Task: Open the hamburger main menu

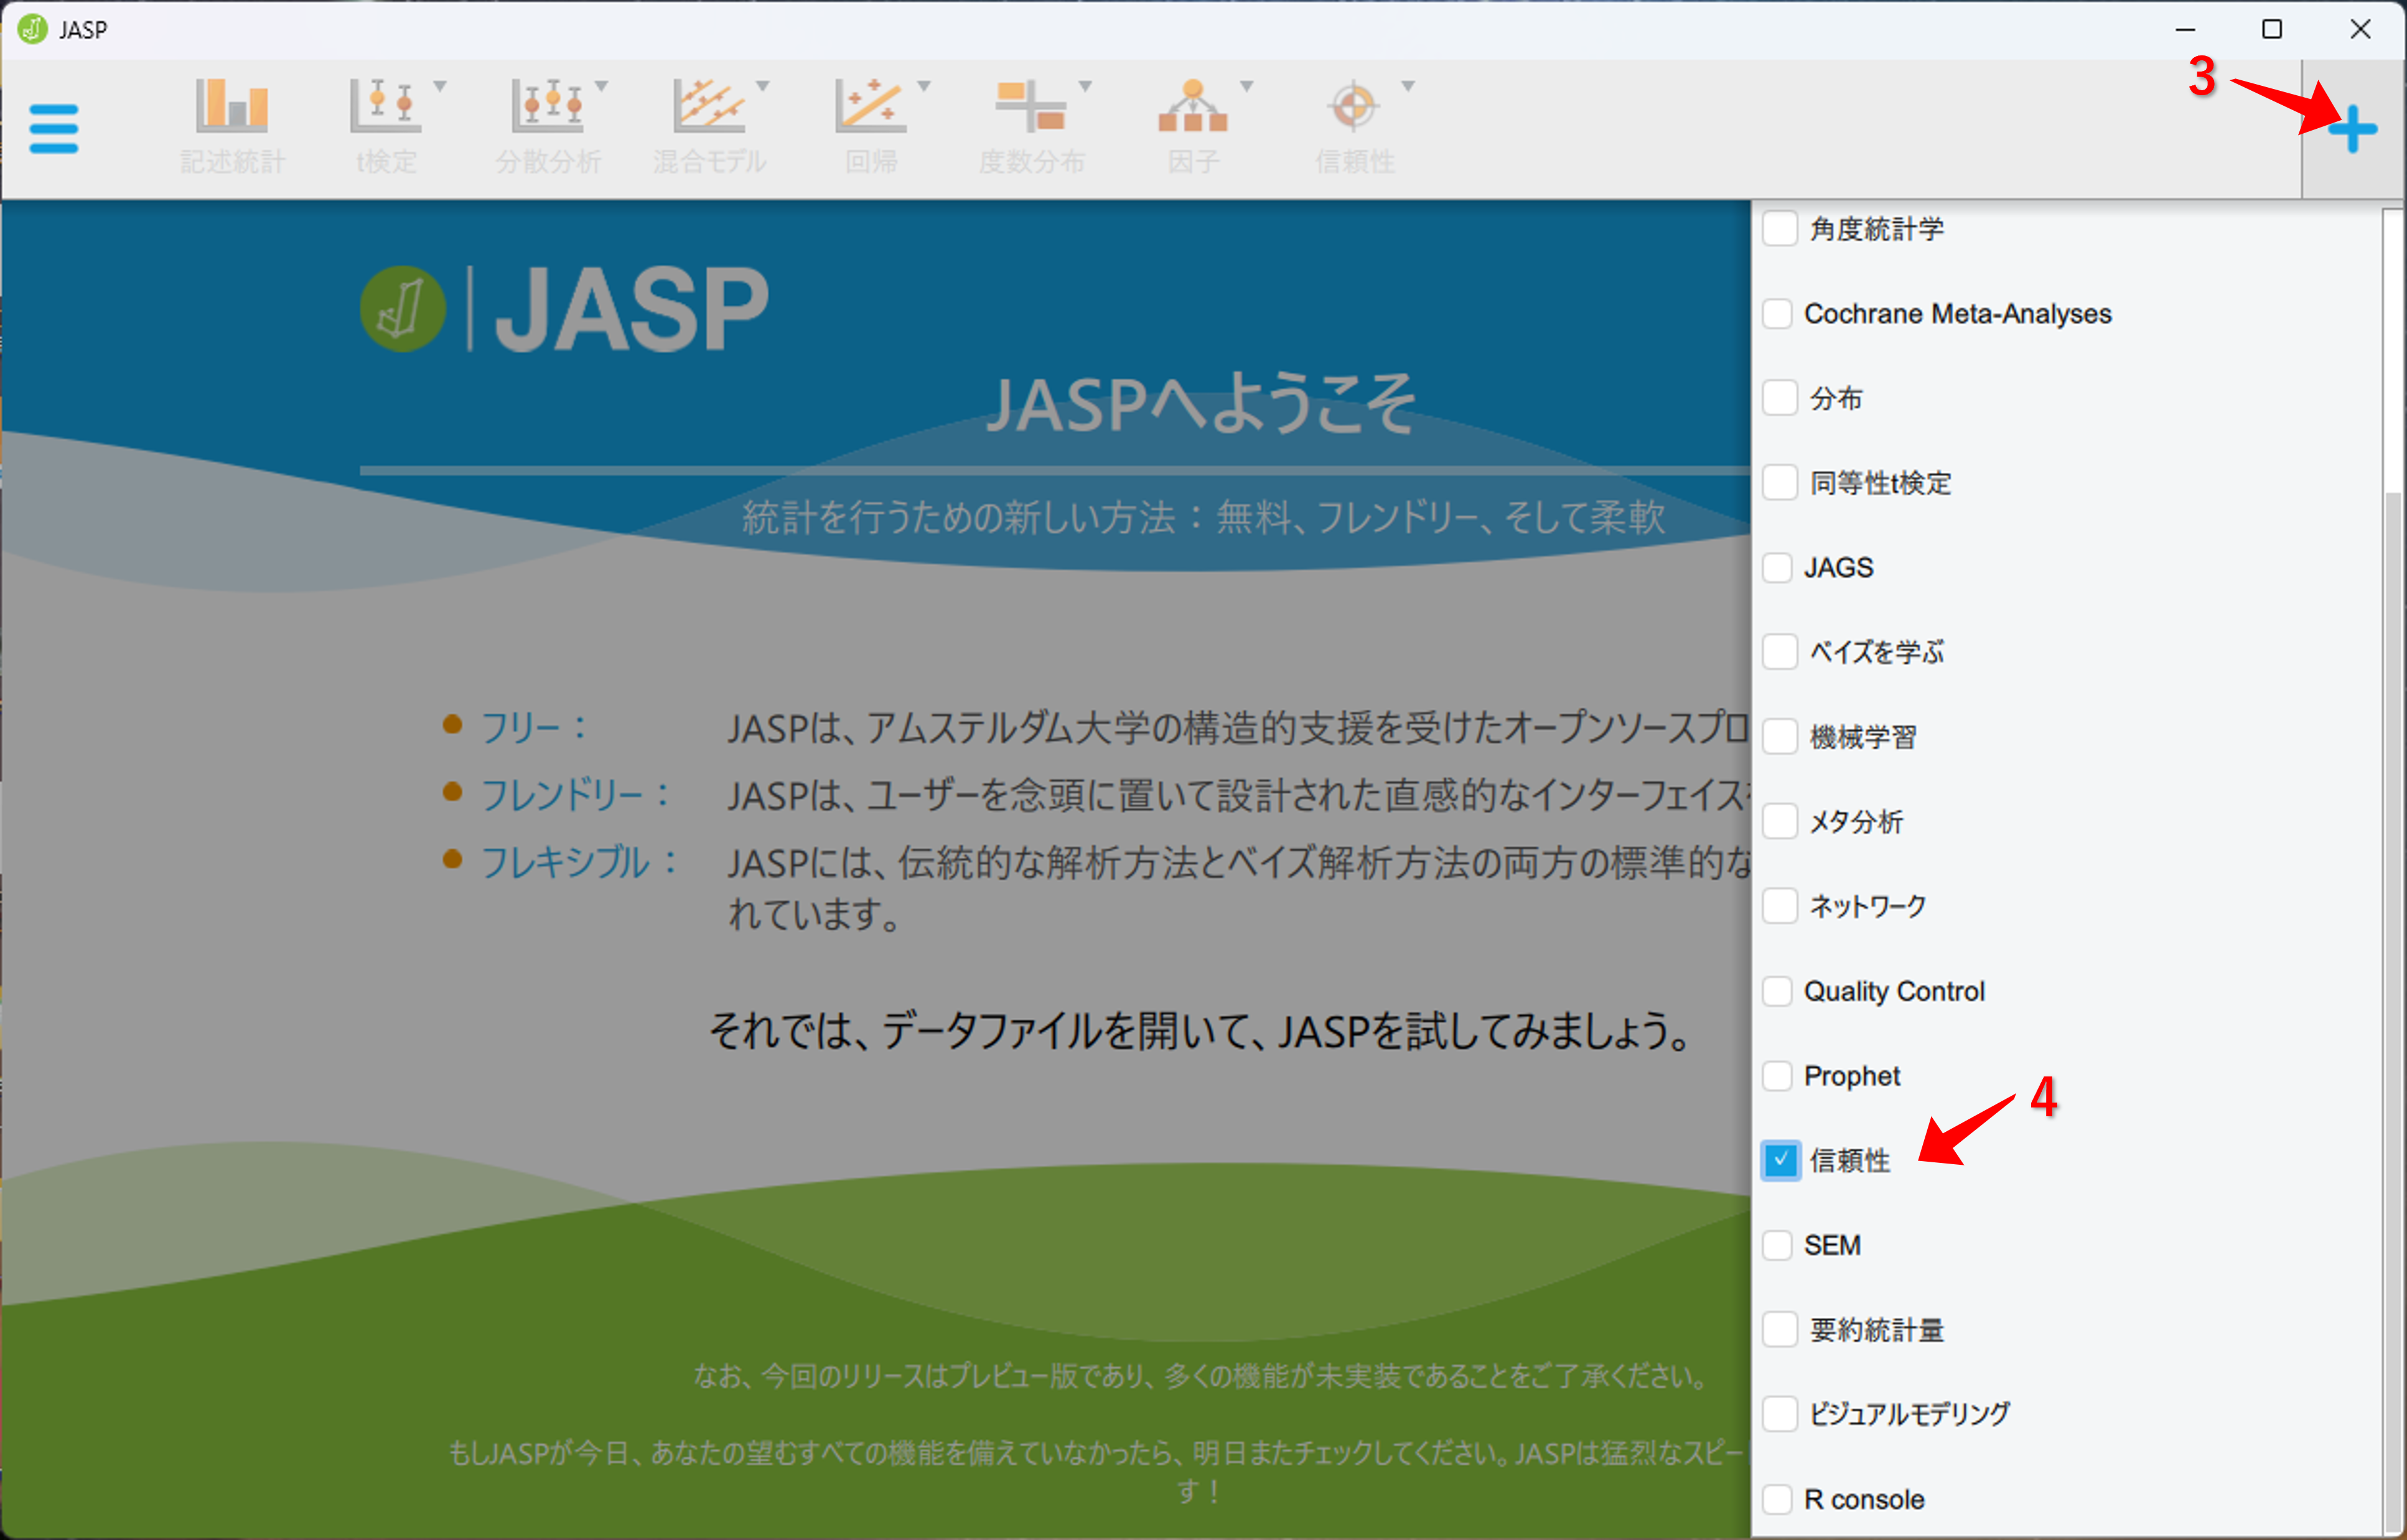Action: [x=54, y=129]
